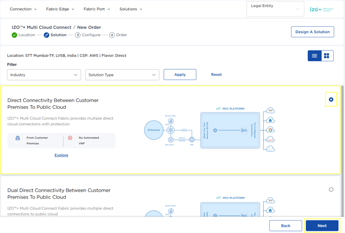345x233 pixels.
Task: Click the Azure cloud icon in first diagram
Action: 270,120
